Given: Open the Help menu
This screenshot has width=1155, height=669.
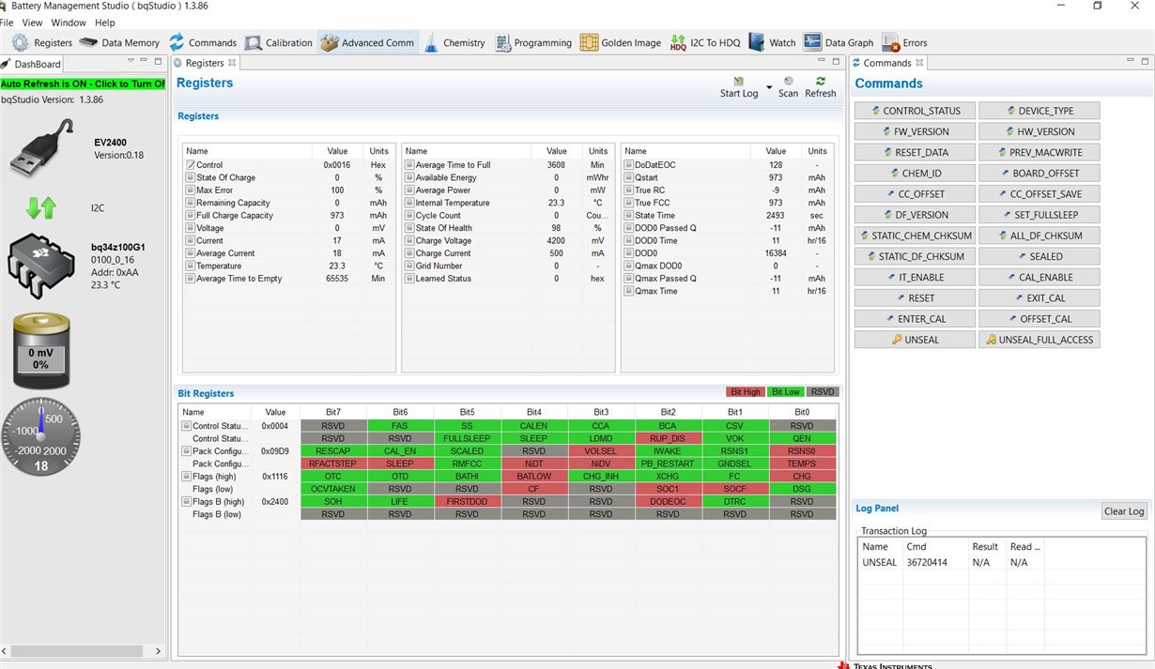Looking at the screenshot, I should 105,23.
